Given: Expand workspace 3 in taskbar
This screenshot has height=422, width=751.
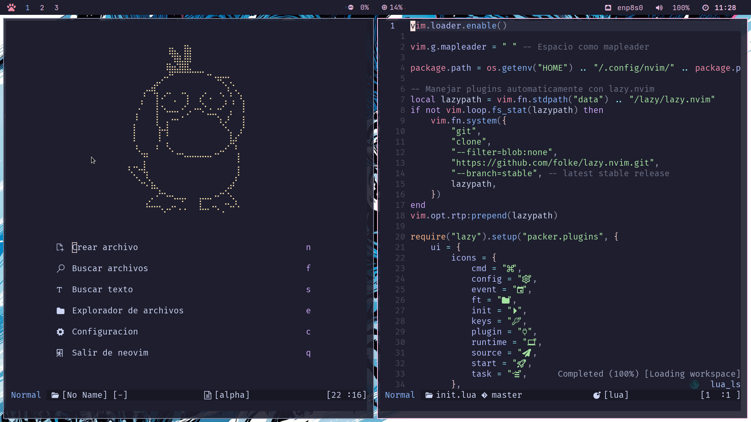Looking at the screenshot, I should pyautogui.click(x=56, y=7).
